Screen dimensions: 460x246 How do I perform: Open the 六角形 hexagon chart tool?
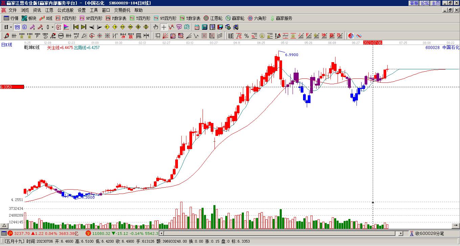tap(257, 18)
